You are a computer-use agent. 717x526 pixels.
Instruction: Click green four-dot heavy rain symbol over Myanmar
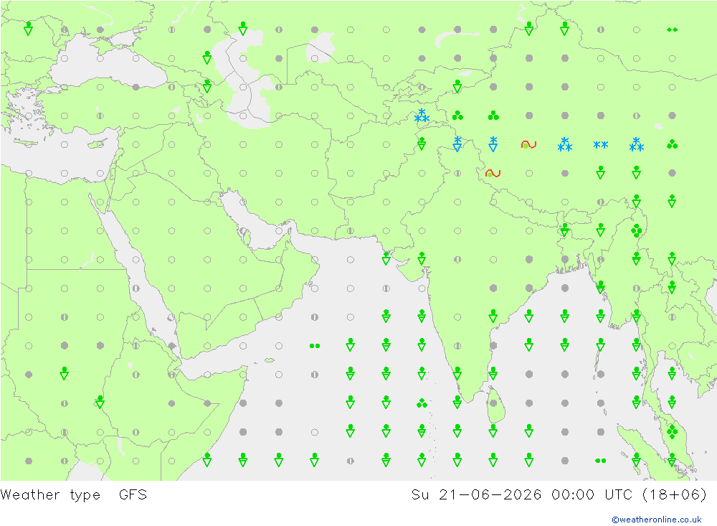click(x=636, y=230)
